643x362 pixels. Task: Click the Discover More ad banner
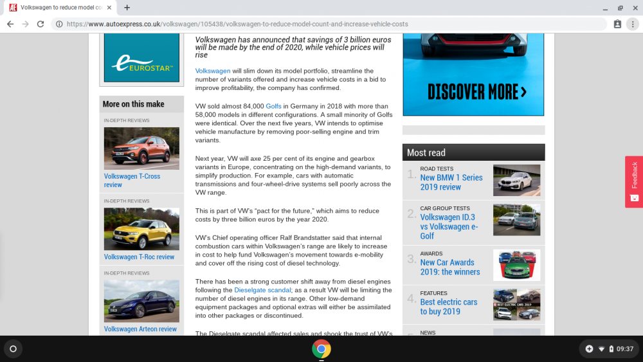pyautogui.click(x=473, y=74)
